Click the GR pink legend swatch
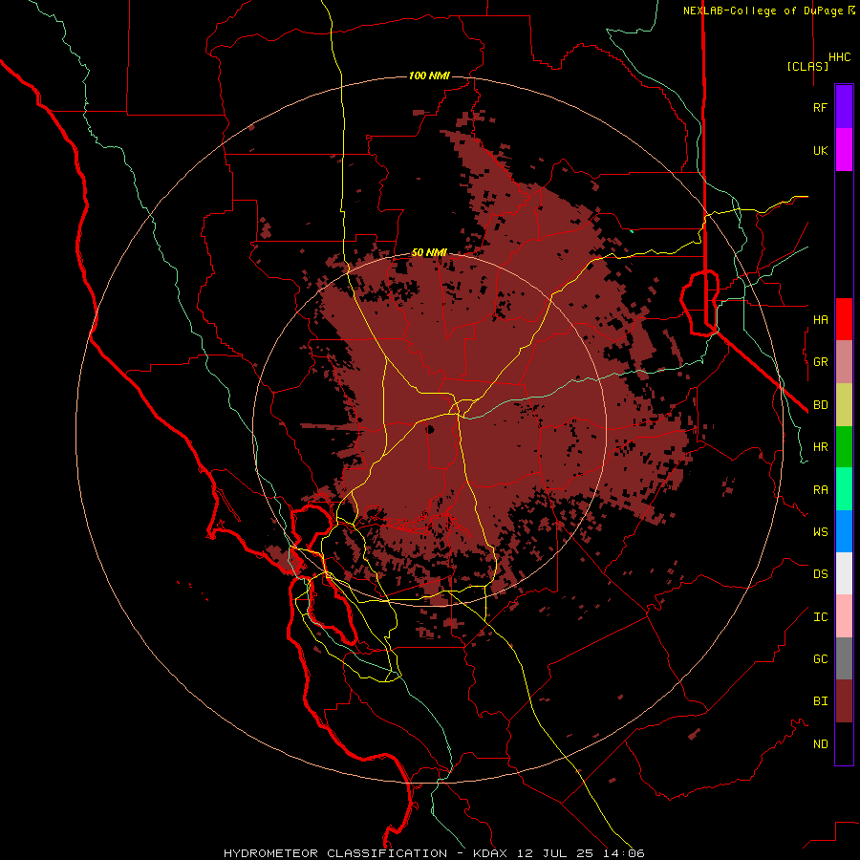 [844, 362]
